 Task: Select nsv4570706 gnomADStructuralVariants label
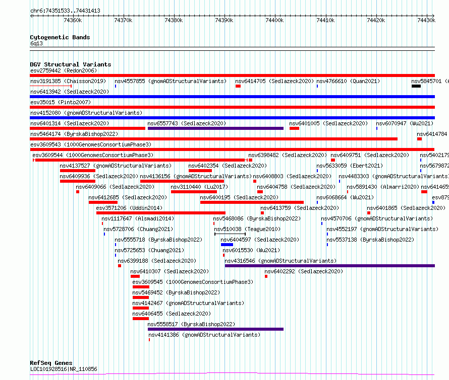(377, 218)
